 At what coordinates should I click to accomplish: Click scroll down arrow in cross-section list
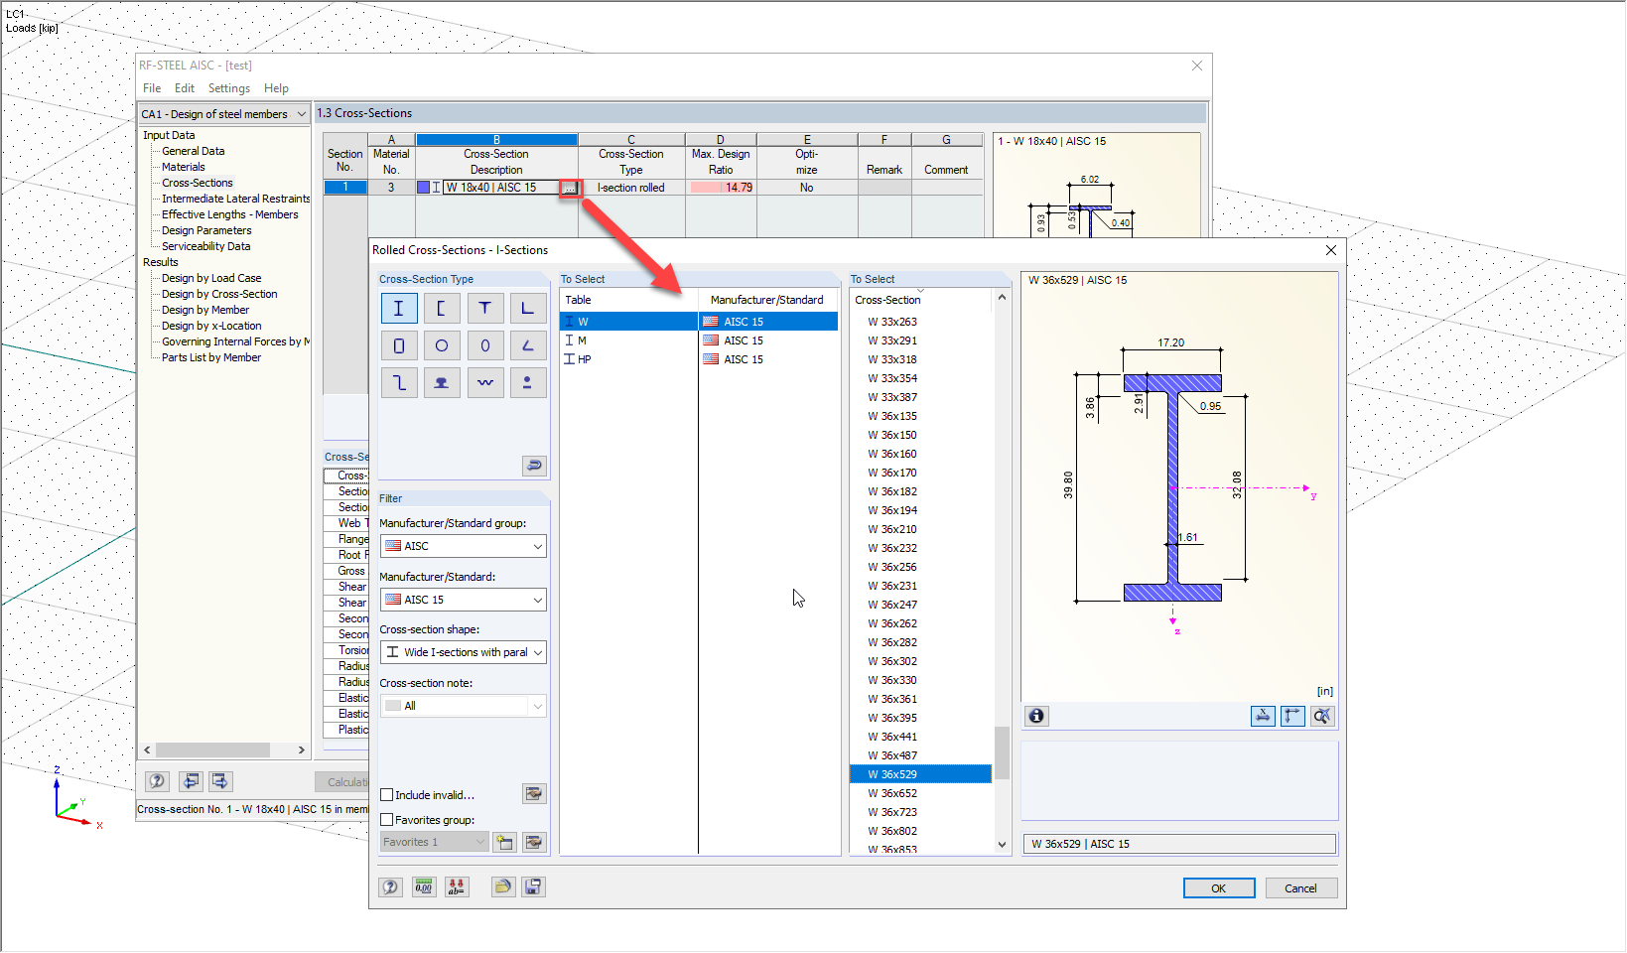[x=1002, y=845]
